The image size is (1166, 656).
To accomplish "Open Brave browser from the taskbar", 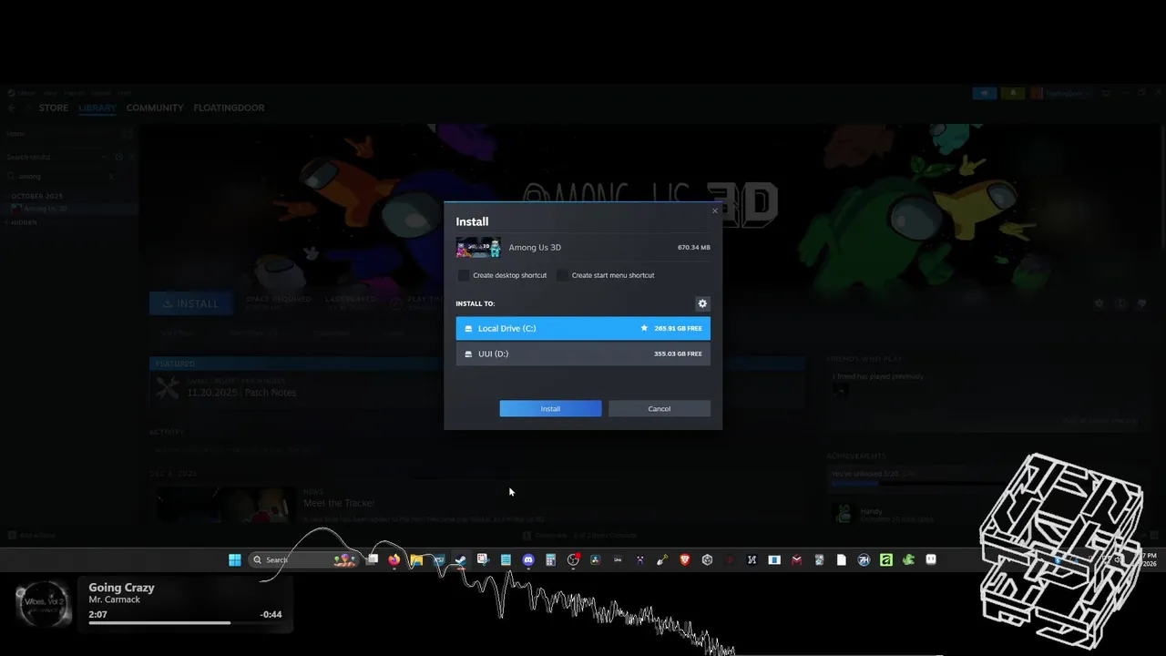I will pos(685,559).
